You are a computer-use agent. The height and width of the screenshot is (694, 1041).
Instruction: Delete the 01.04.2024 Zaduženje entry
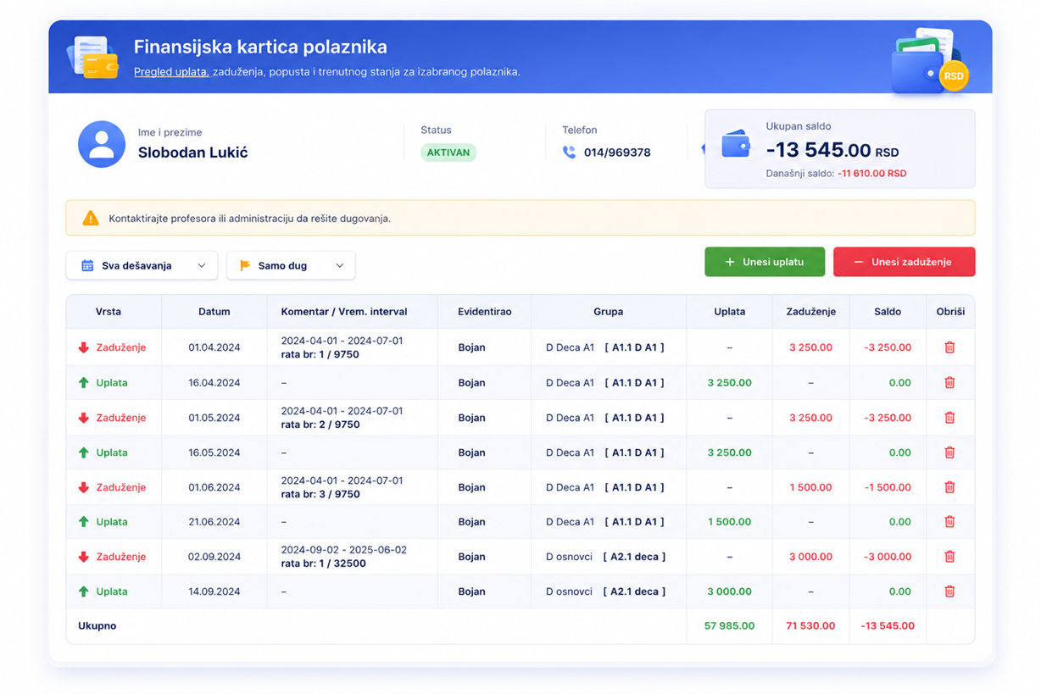949,347
